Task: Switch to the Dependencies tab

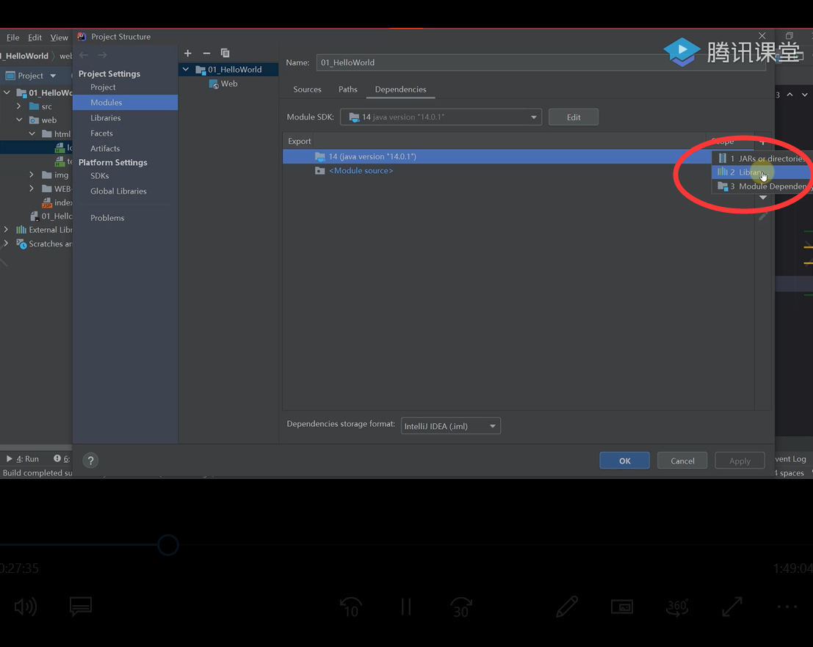Action: 400,89
